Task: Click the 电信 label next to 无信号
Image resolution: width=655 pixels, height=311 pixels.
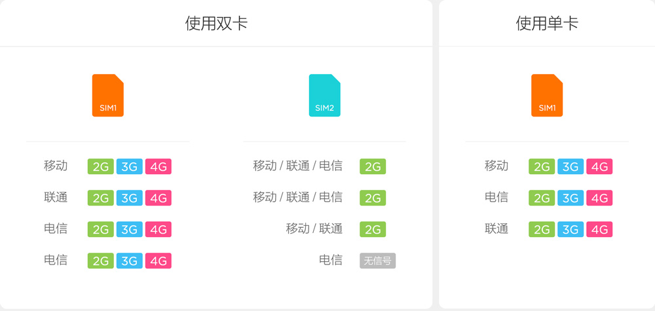Action: [x=331, y=260]
